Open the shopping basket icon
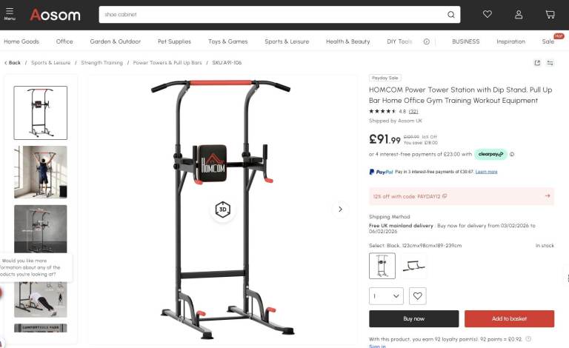The height and width of the screenshot is (348, 569). tap(550, 15)
